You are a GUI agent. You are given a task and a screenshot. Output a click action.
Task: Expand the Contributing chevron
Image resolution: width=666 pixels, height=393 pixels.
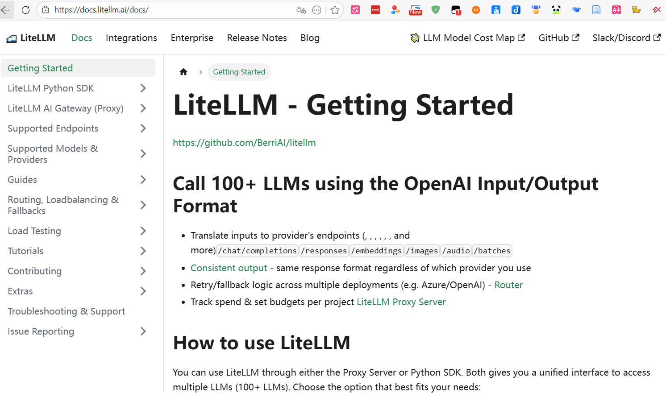(143, 271)
